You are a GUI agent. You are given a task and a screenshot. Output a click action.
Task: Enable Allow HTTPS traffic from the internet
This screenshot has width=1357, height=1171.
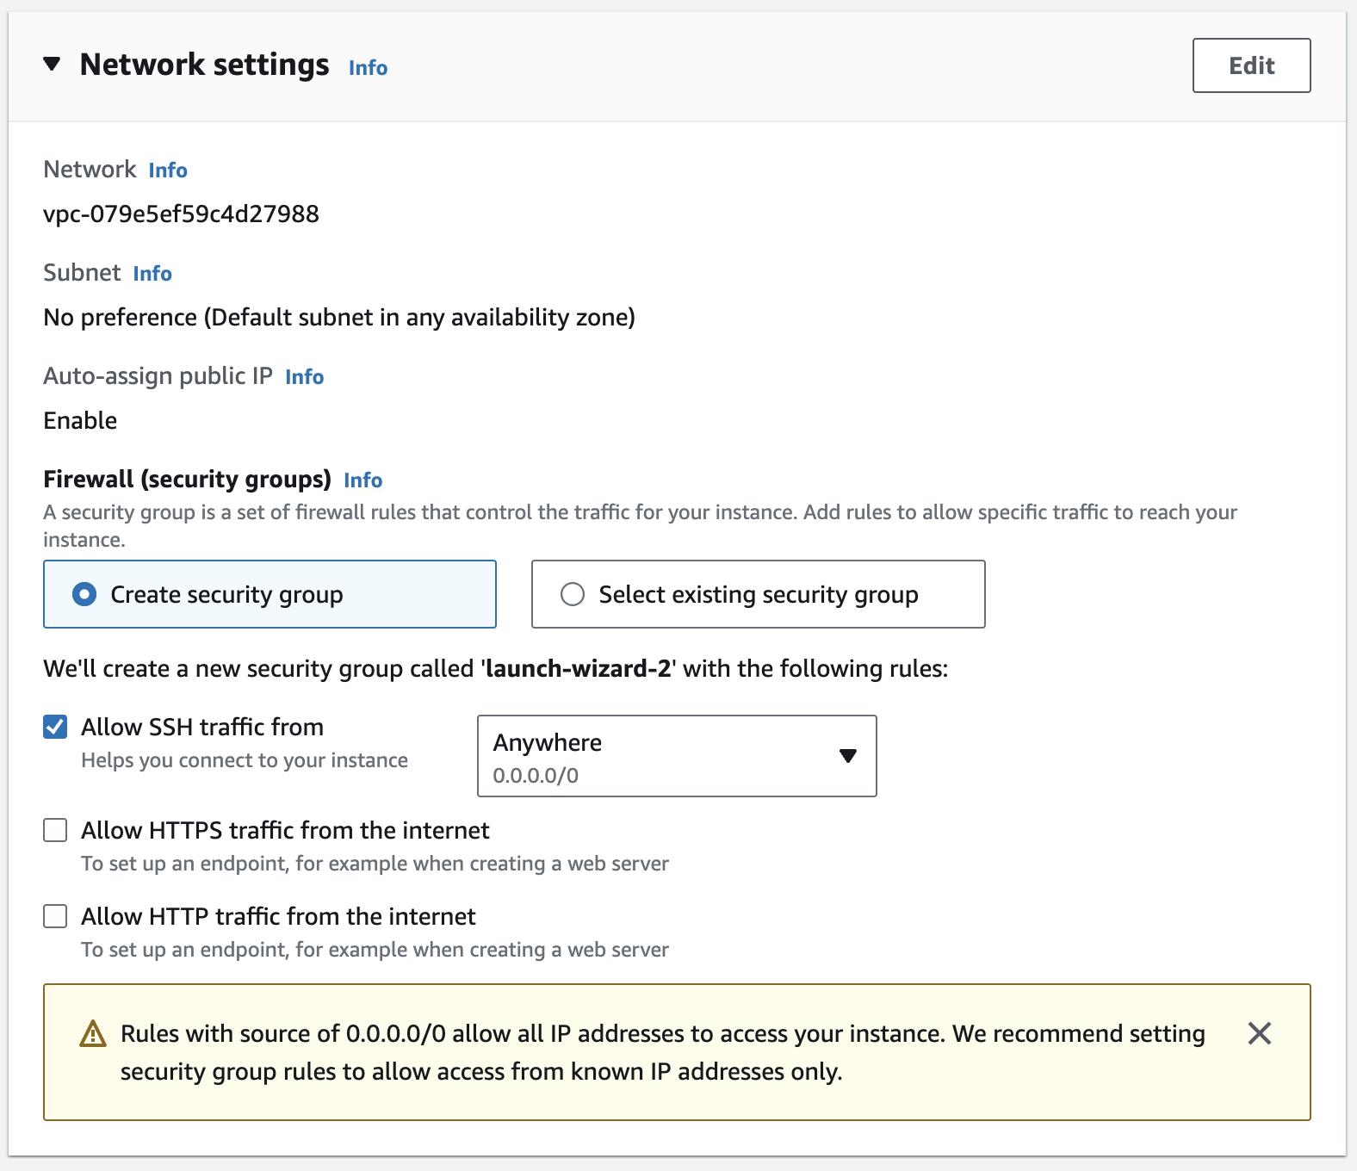[55, 831]
